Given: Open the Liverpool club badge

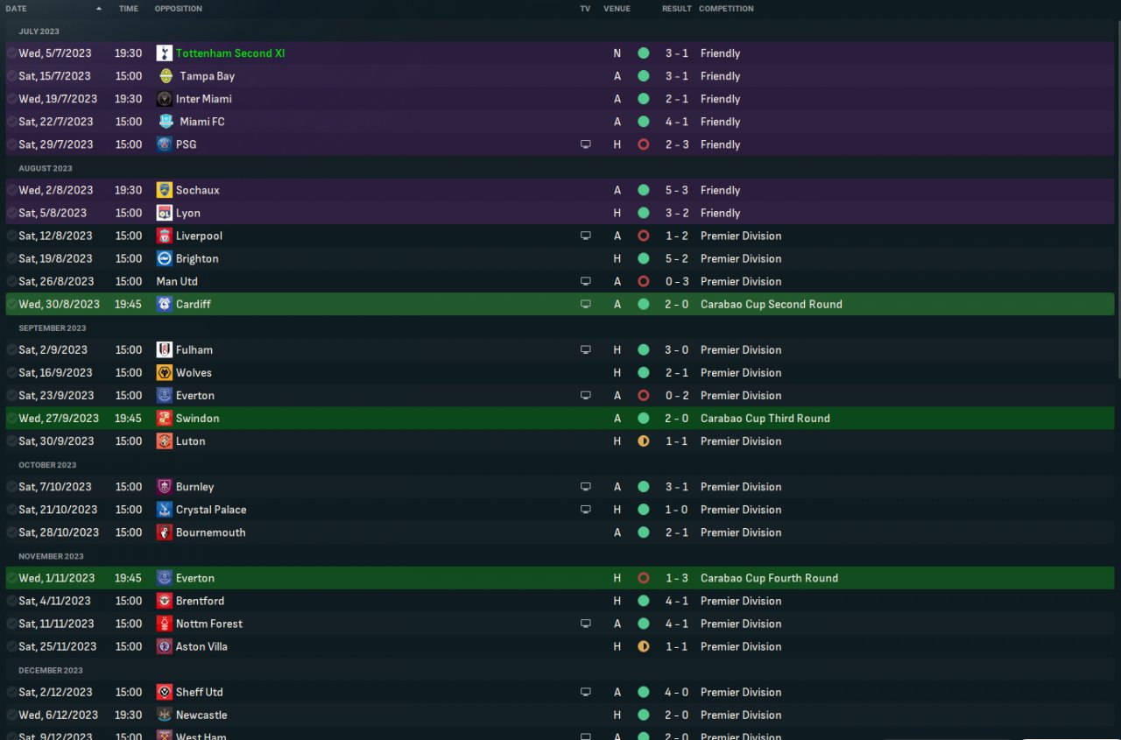Looking at the screenshot, I should tap(164, 236).
